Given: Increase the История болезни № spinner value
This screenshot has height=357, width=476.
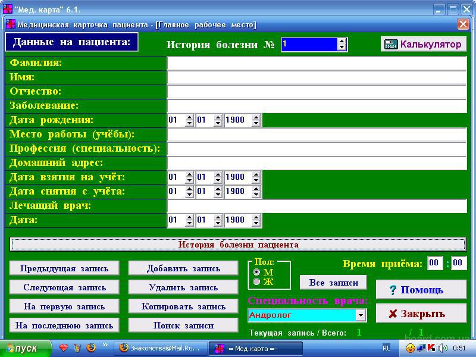Looking at the screenshot, I should (342, 41).
